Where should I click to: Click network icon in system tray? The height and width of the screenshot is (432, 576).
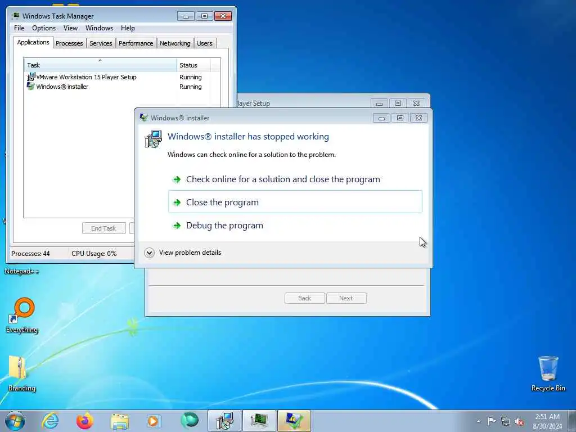(506, 421)
